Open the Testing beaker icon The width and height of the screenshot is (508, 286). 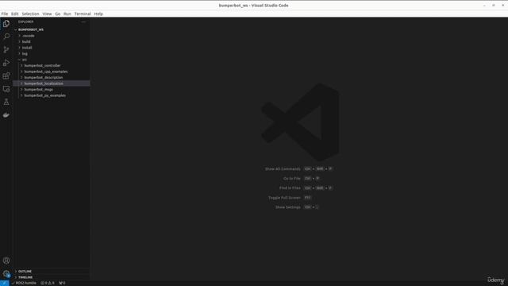click(6, 102)
